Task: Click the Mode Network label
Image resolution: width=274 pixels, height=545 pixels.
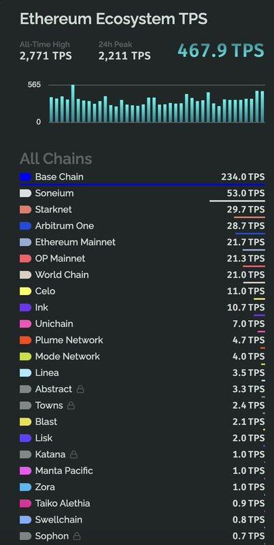Action: click(67, 356)
